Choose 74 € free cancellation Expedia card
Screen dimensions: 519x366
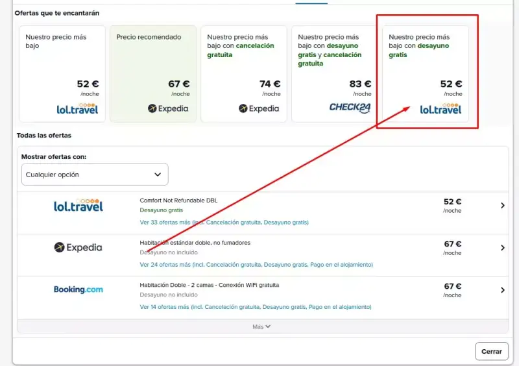tap(244, 74)
